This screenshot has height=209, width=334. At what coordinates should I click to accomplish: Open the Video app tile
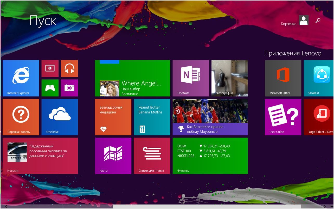[50, 68]
